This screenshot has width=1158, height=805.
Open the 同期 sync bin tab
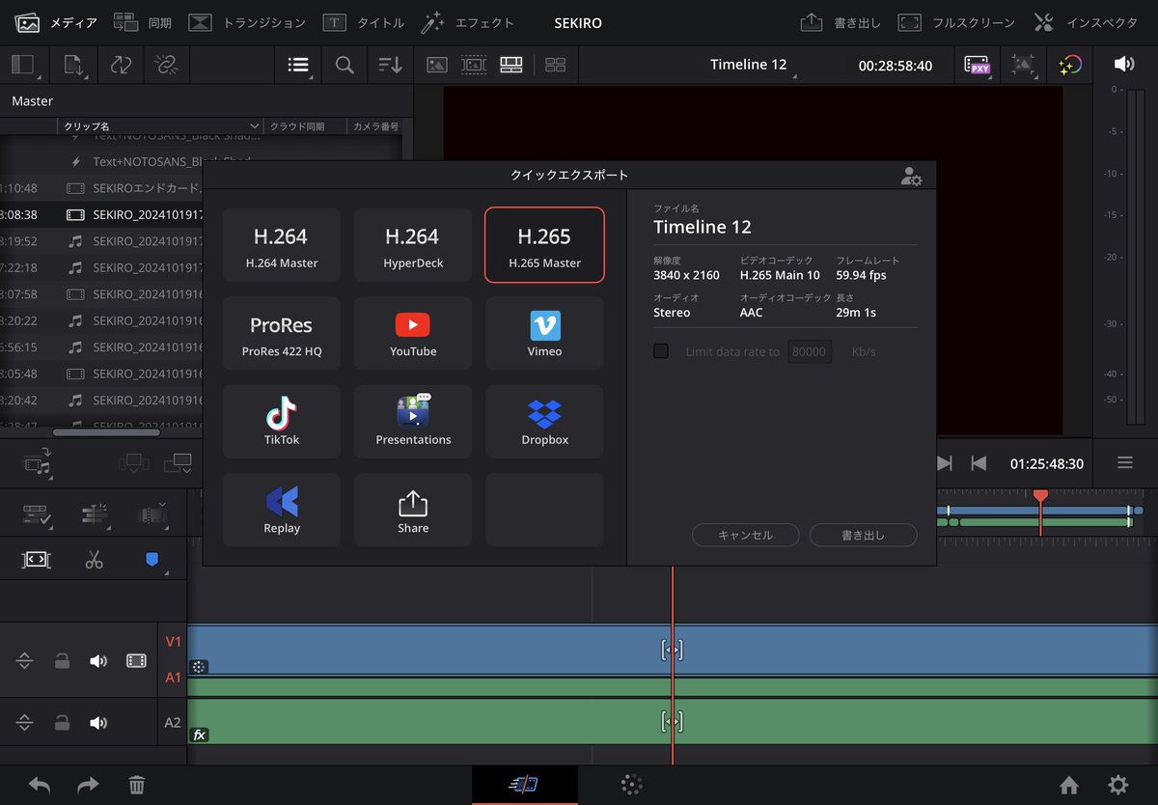tap(142, 22)
